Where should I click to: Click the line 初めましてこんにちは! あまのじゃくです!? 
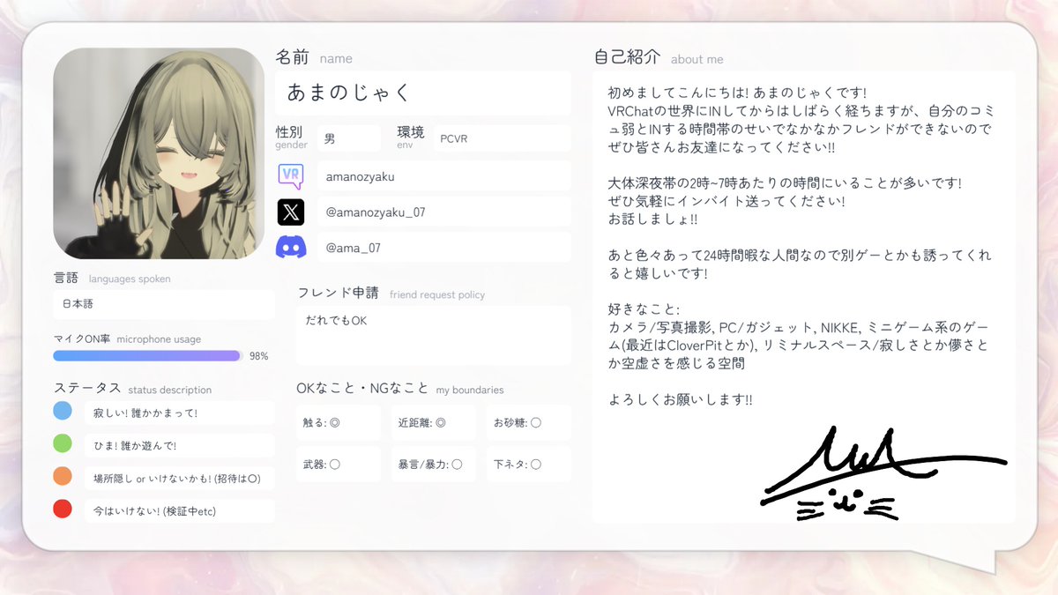click(738, 92)
